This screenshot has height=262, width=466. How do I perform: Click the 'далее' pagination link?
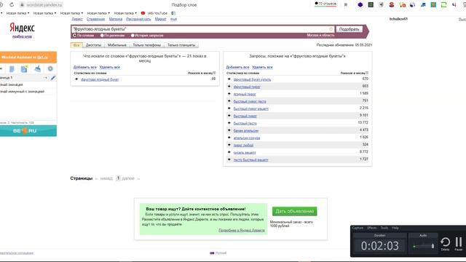128,178
